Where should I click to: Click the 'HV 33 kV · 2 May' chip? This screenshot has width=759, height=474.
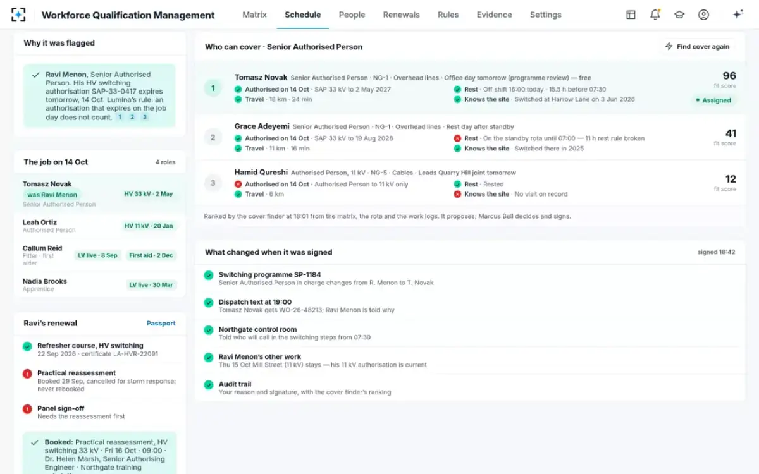coord(149,194)
